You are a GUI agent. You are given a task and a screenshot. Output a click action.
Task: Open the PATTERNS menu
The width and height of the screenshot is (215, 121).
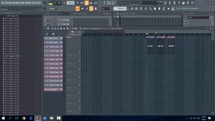click(x=16, y=3)
